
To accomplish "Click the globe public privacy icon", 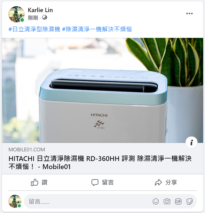I will [45, 17].
